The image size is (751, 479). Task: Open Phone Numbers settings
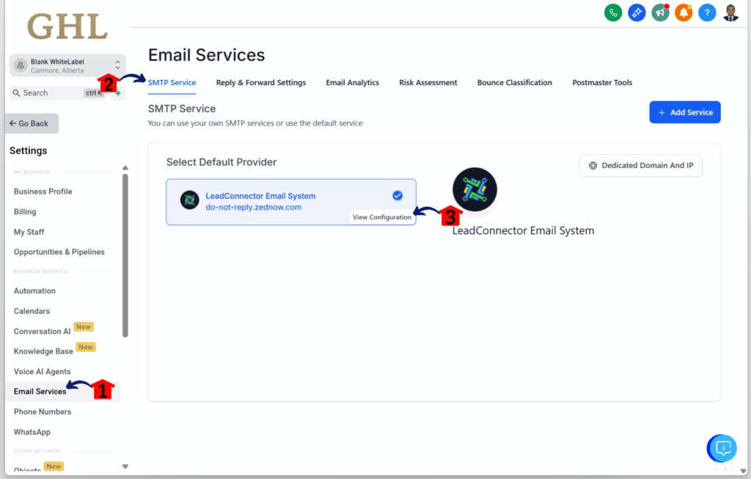[x=42, y=412]
